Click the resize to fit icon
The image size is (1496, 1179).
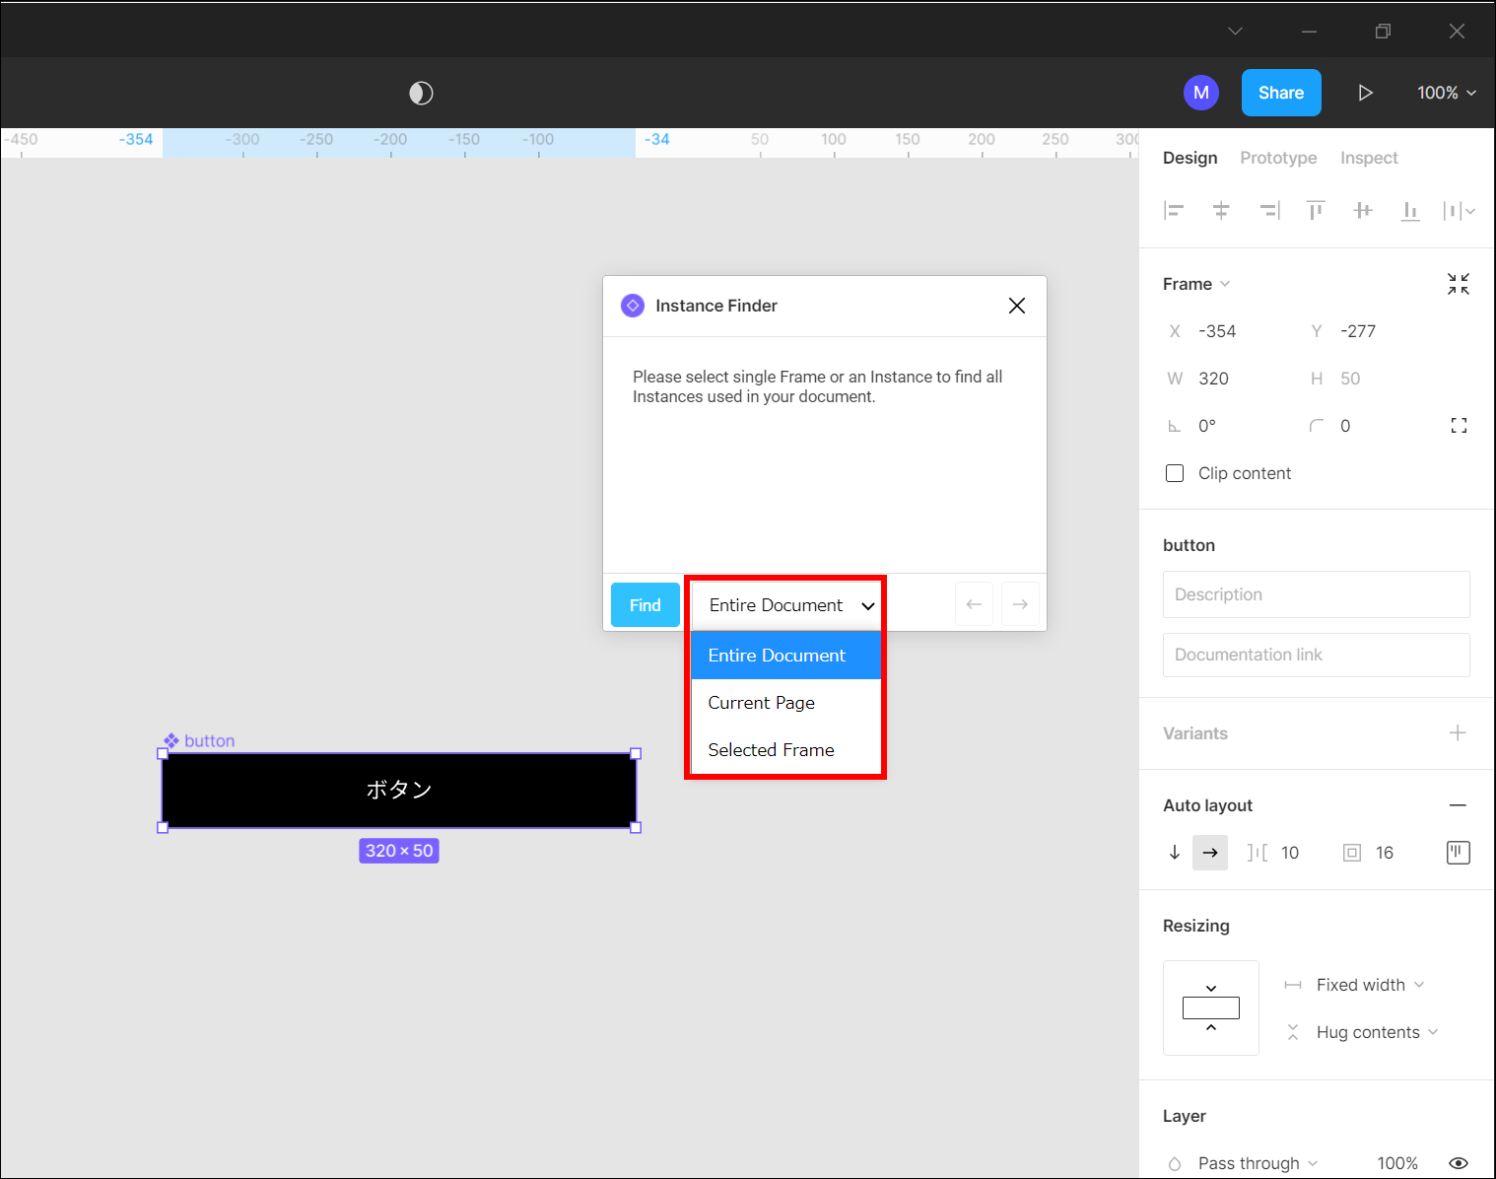[x=1458, y=284]
